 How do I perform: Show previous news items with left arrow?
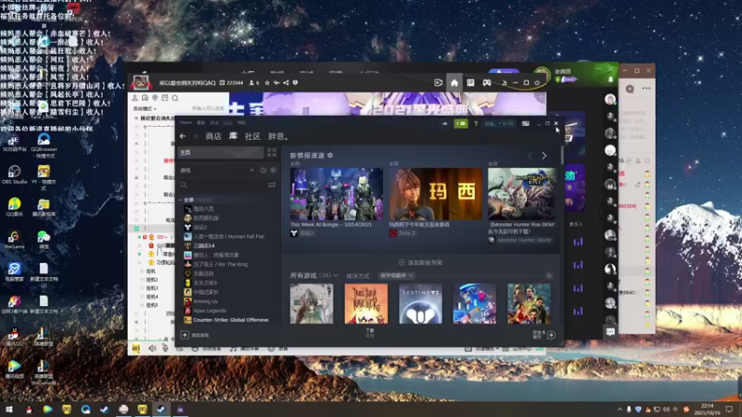[530, 156]
